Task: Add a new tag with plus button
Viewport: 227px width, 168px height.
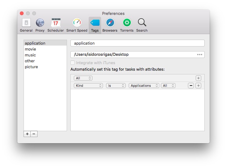Action: [x=27, y=134]
